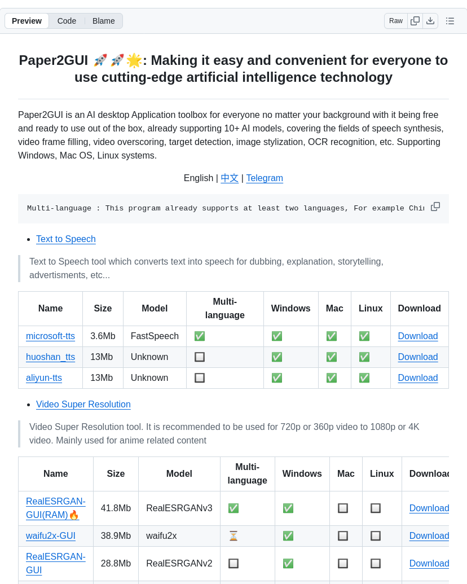This screenshot has height=584, width=467.
Task: Switch to the Preview tab
Action: pos(27,21)
